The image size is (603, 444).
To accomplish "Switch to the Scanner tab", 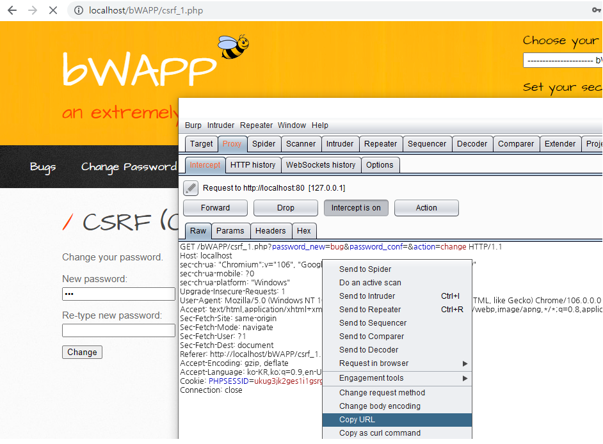I will click(x=301, y=144).
